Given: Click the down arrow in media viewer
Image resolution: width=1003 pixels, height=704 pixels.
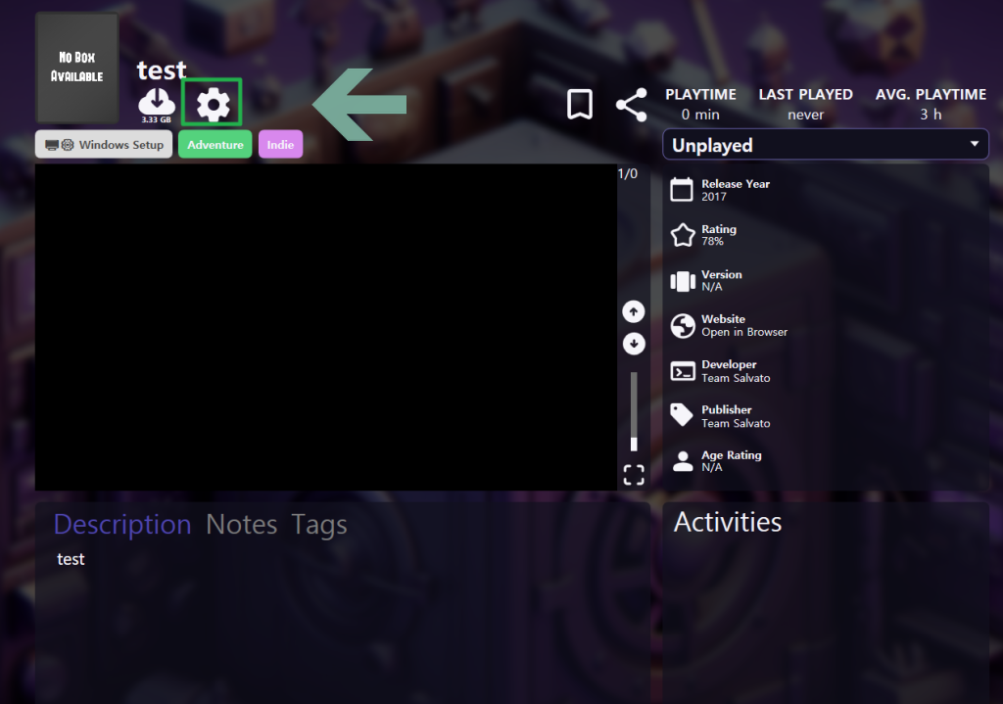Looking at the screenshot, I should [634, 344].
